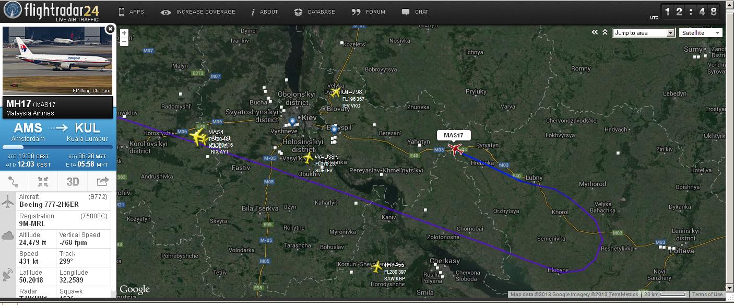Select the red MAS17 aircraft icon
The image size is (734, 305).
[x=456, y=149]
